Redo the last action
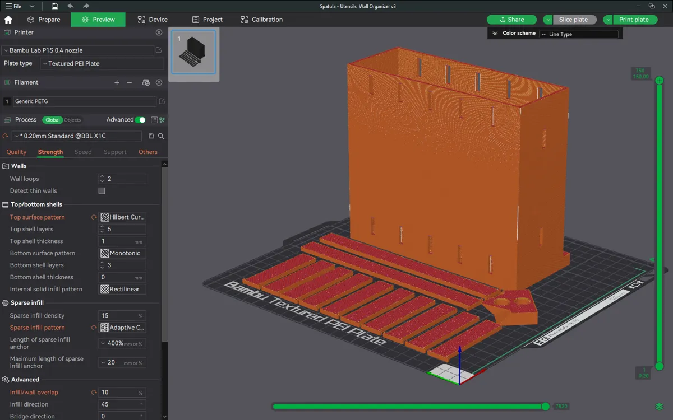The height and width of the screenshot is (420, 673). click(x=86, y=6)
